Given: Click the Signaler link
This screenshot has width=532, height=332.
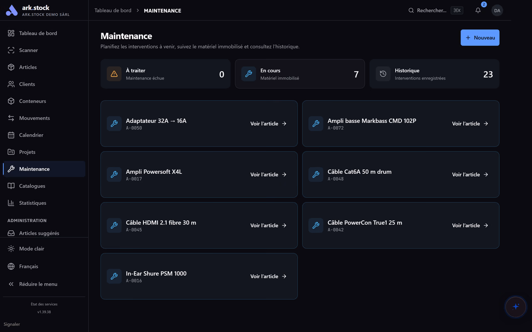Looking at the screenshot, I should click(12, 325).
